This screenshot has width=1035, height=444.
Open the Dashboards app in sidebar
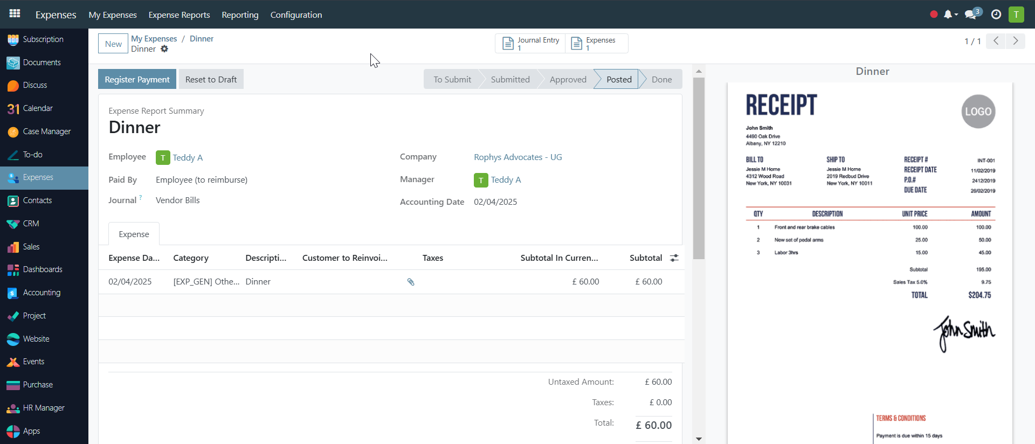pos(44,269)
